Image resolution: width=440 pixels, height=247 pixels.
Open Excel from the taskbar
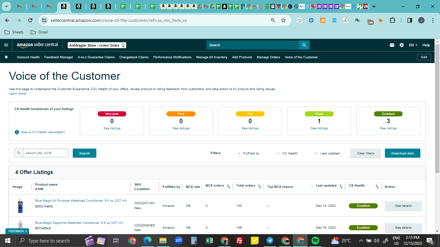coord(209,241)
